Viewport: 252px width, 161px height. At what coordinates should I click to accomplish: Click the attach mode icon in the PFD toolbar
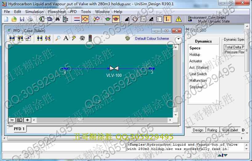pyautogui.click(x=12, y=38)
